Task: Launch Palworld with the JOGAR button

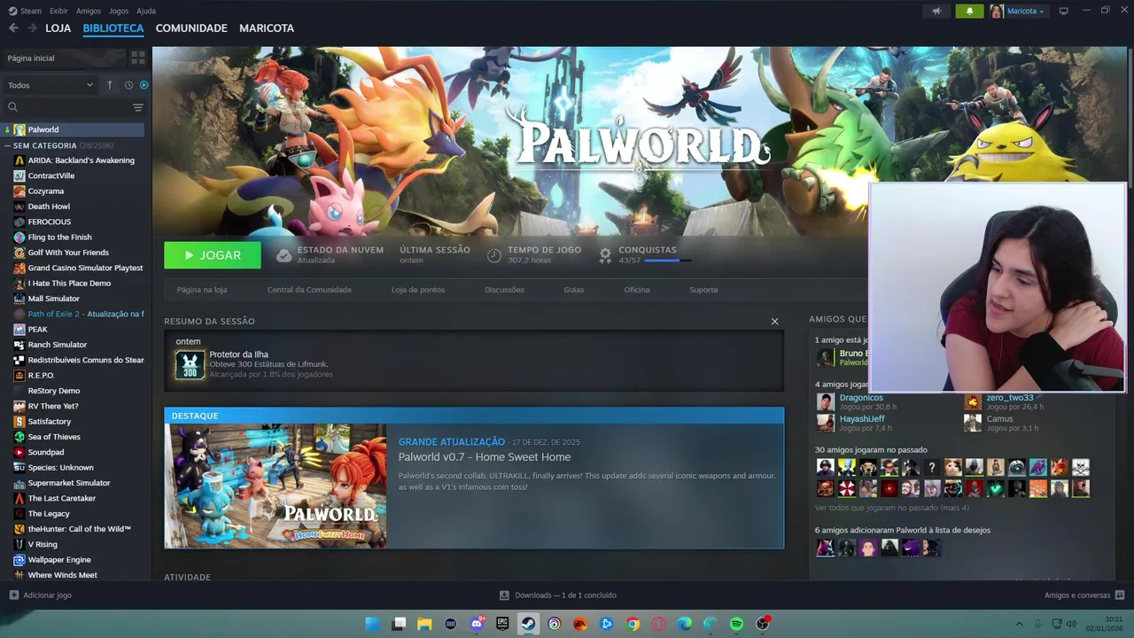Action: point(213,255)
